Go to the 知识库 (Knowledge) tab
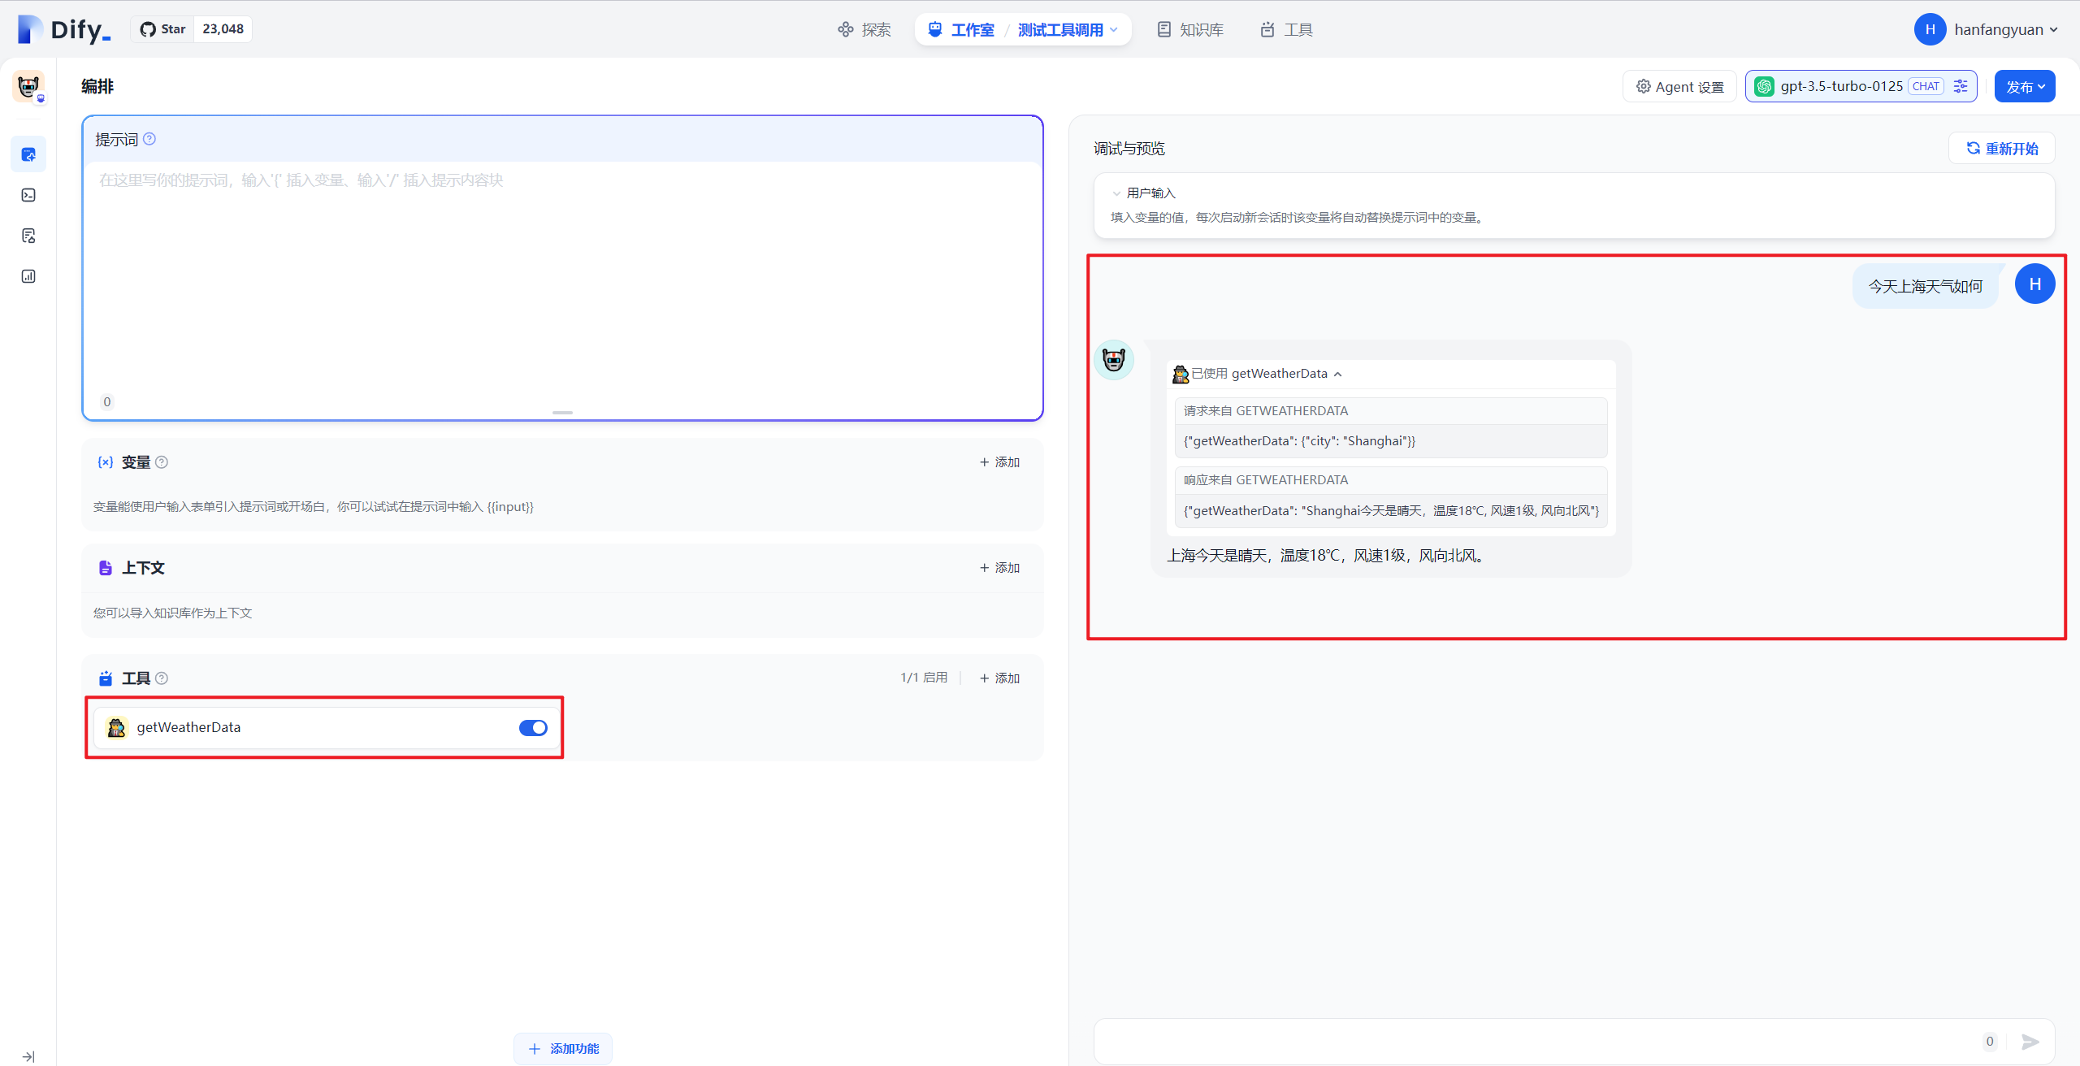Viewport: 2080px width, 1066px height. point(1190,30)
